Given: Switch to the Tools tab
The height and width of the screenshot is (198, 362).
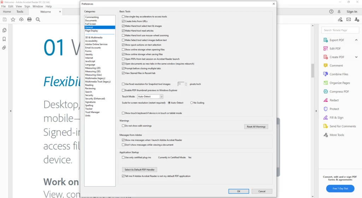Looking at the screenshot, I should click(20, 12).
